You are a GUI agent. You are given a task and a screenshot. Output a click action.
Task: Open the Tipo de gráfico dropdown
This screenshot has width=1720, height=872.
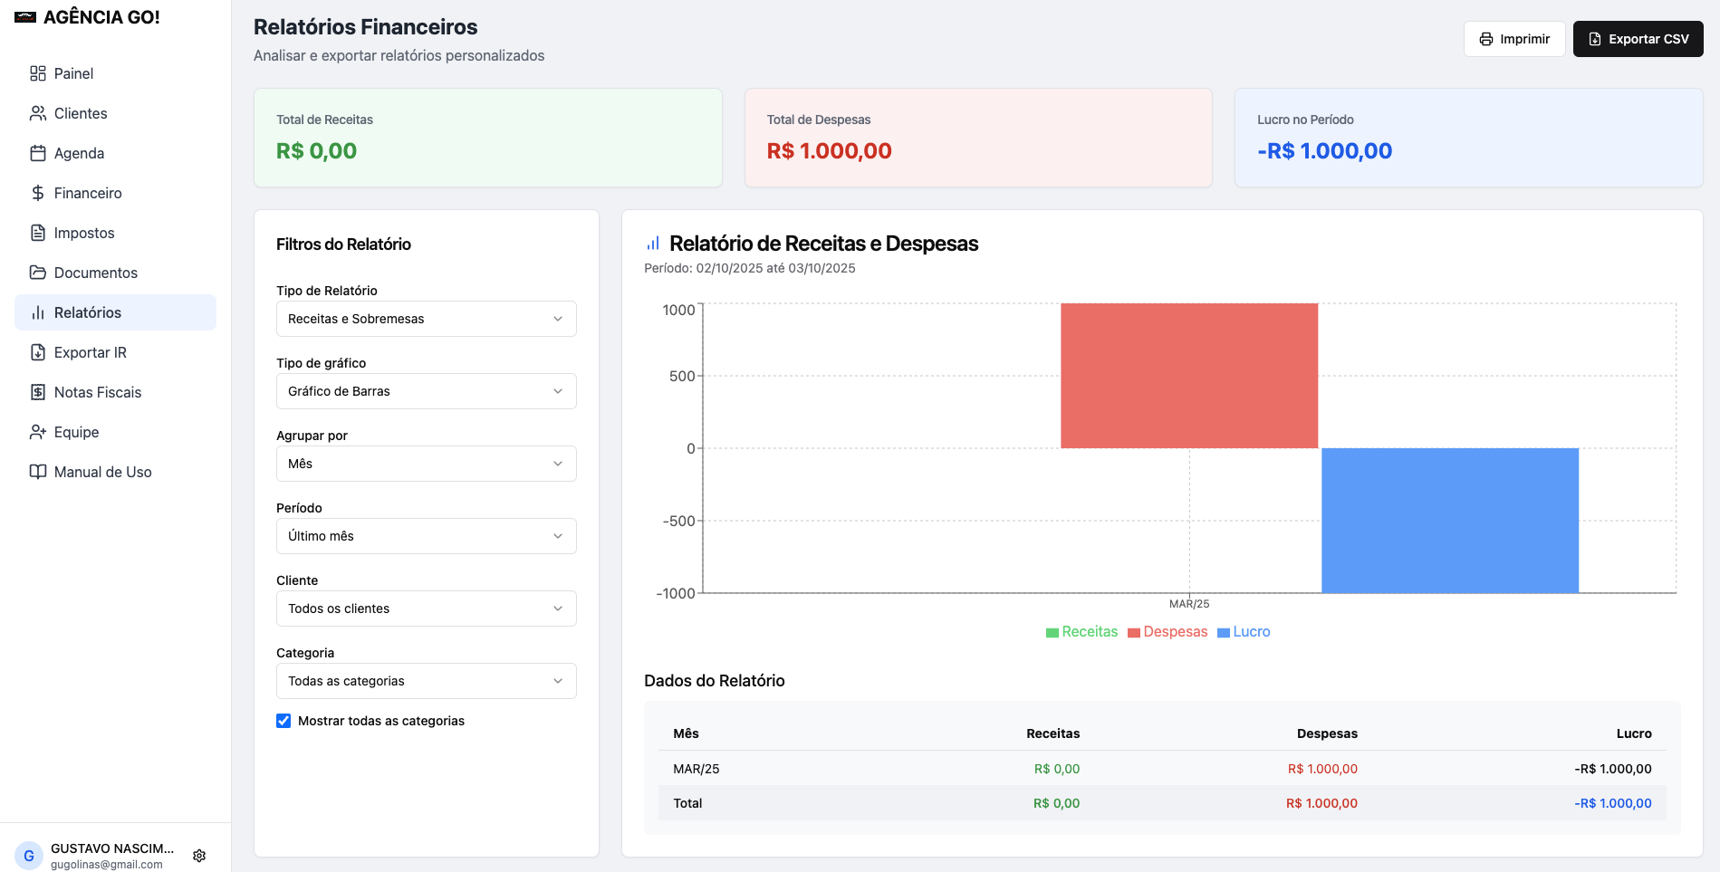(427, 391)
